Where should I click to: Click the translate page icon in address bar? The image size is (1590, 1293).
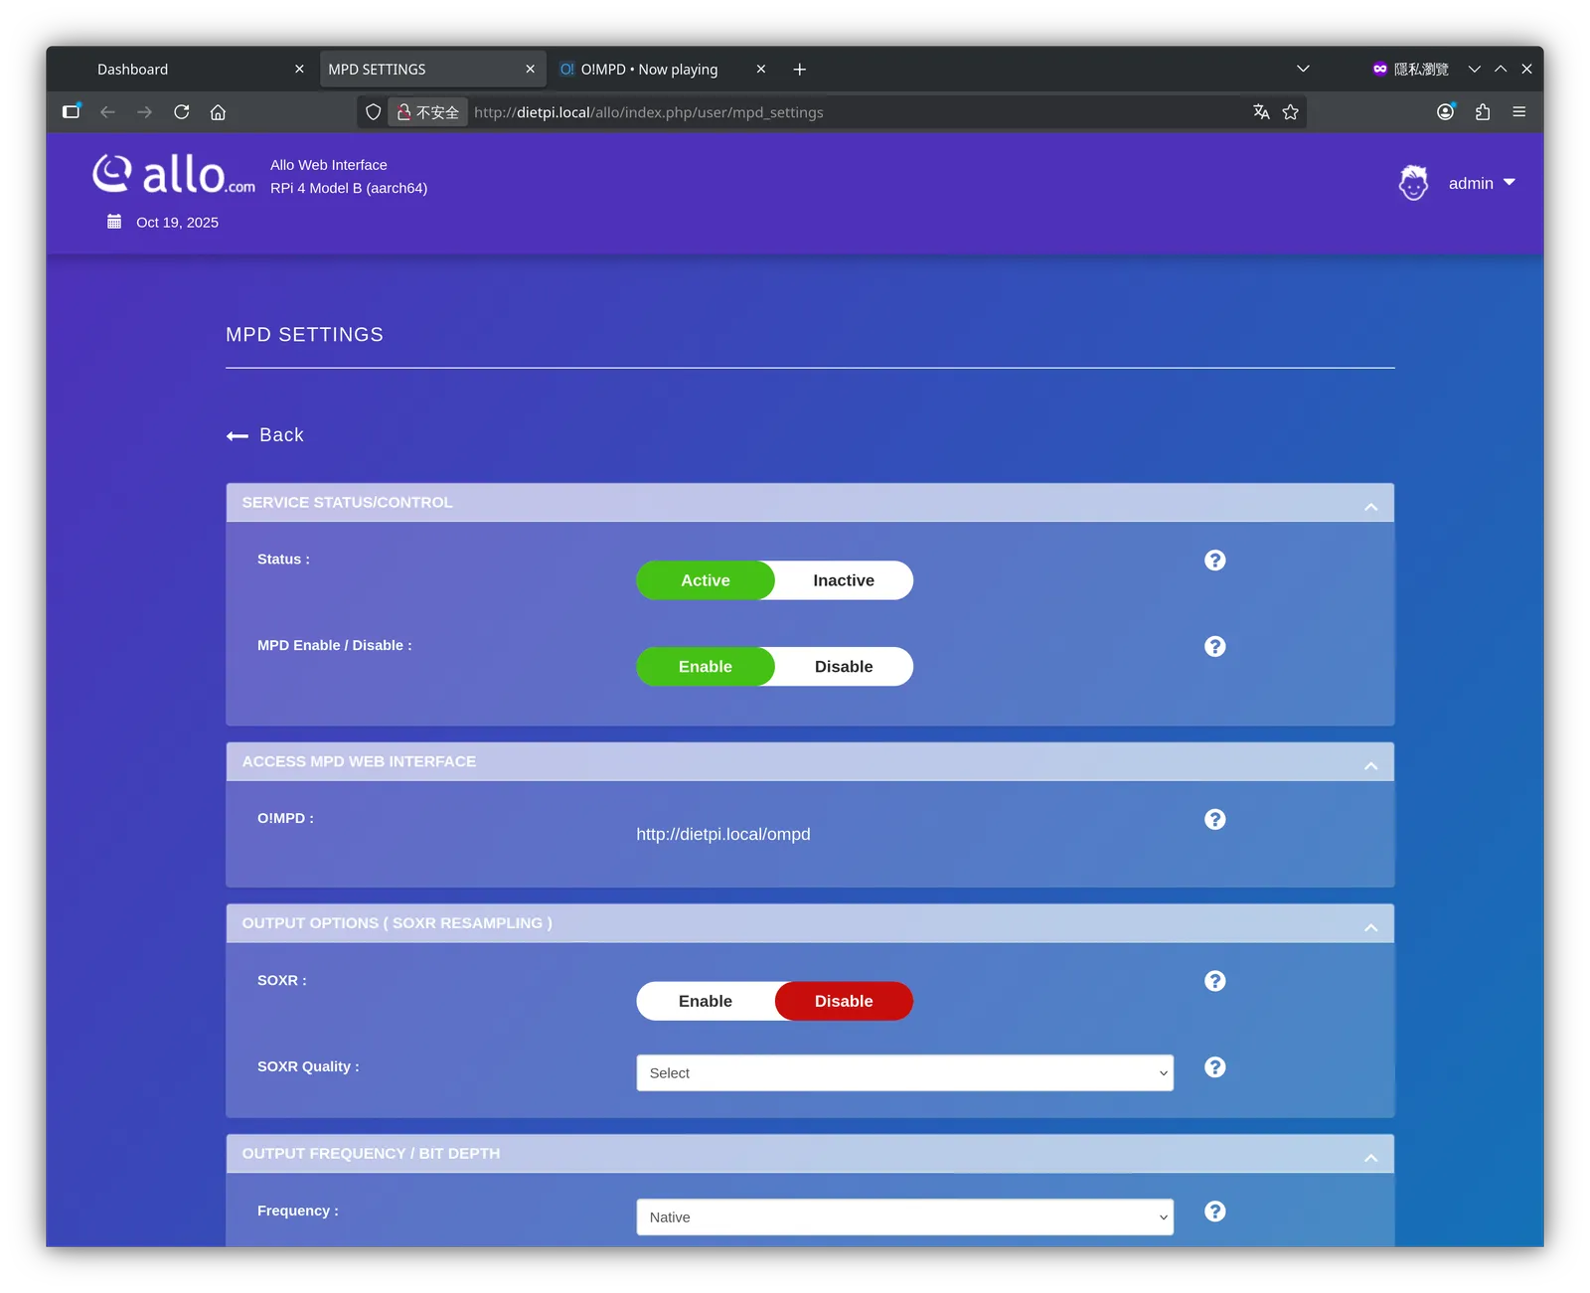coord(1261,112)
